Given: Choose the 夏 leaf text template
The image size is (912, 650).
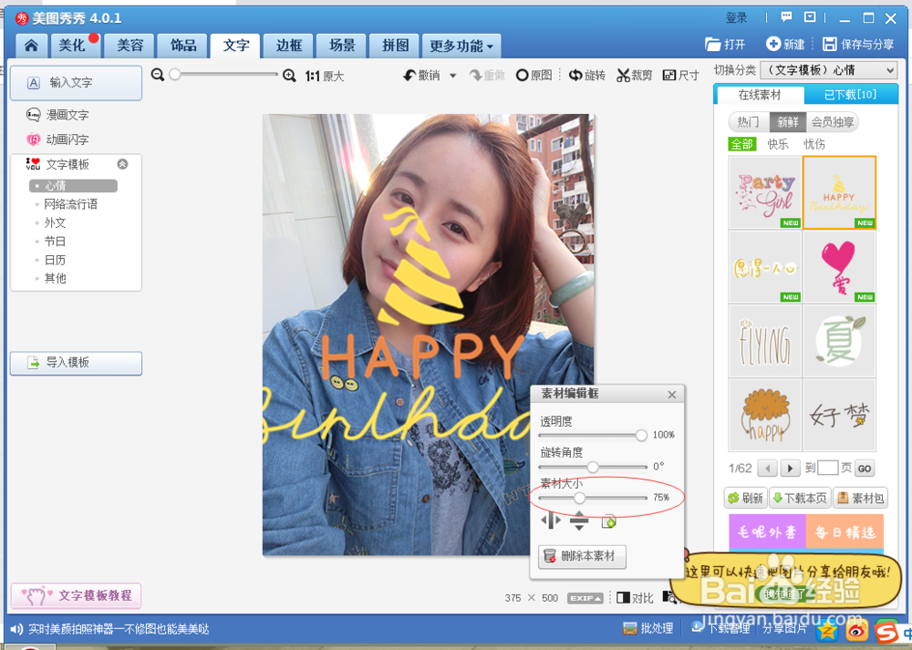Looking at the screenshot, I should [839, 341].
